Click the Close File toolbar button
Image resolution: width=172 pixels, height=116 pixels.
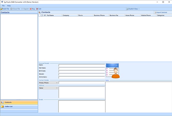click(x=15, y=9)
